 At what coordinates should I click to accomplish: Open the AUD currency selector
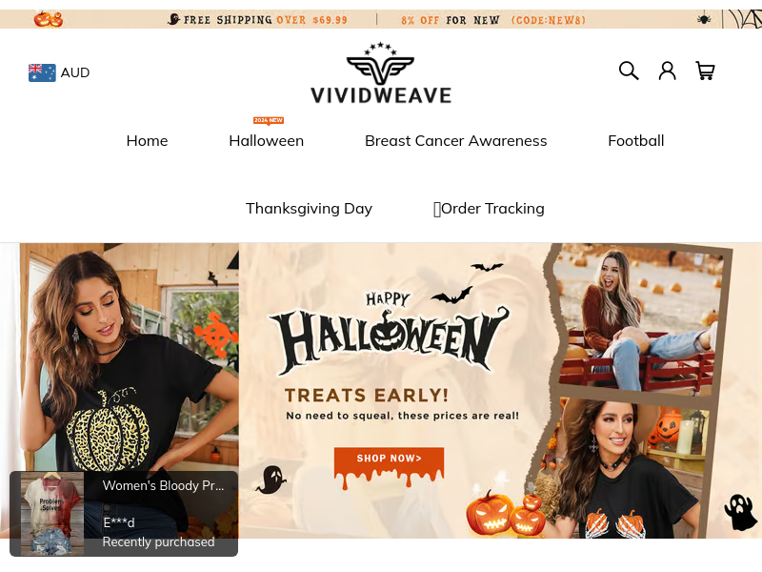tap(59, 72)
